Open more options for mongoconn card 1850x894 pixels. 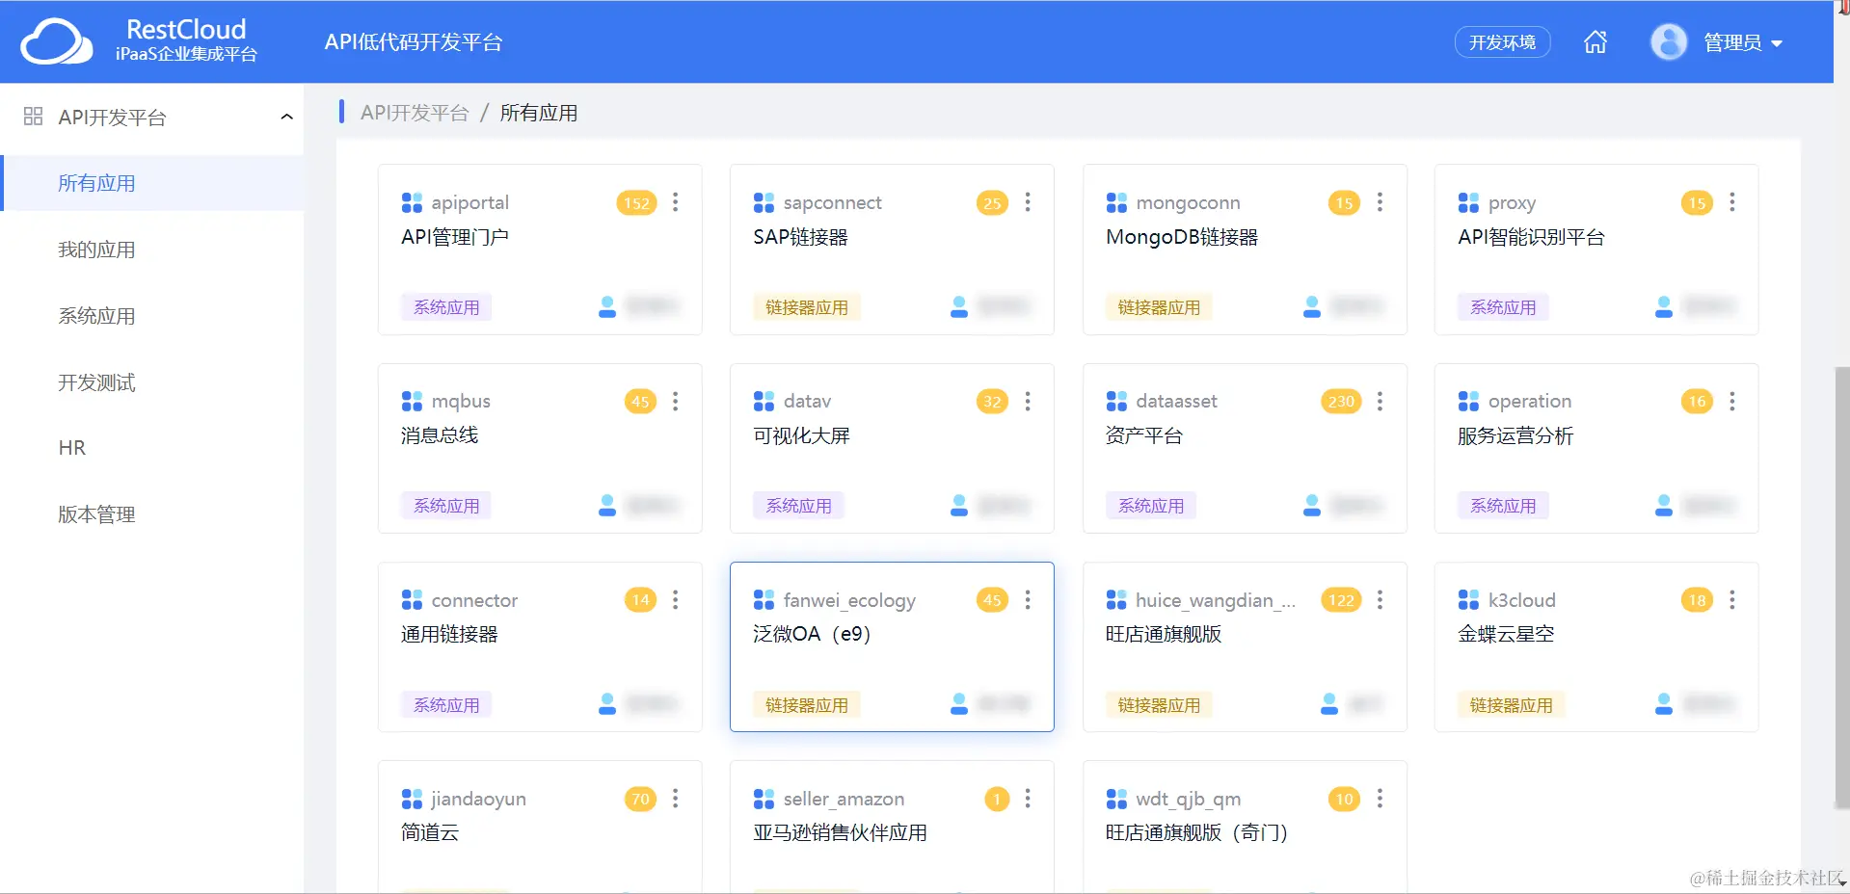tap(1380, 202)
